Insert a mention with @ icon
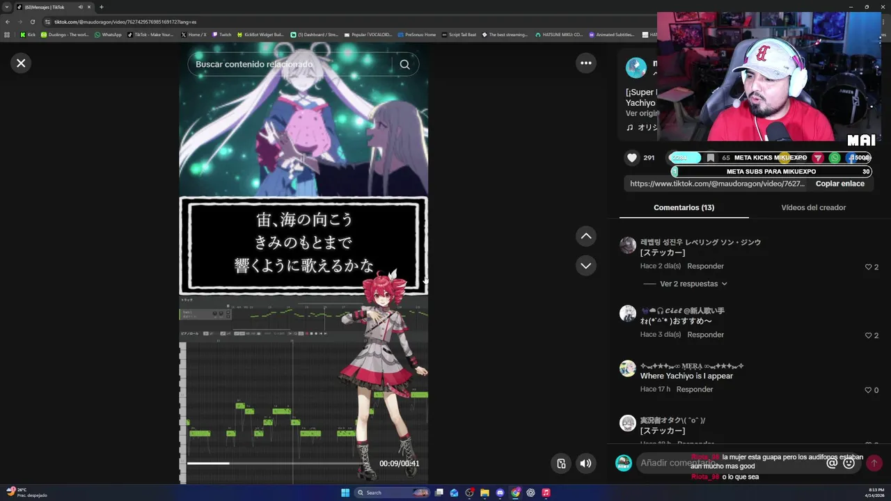Screen dimensions: 891x501 [832, 463]
